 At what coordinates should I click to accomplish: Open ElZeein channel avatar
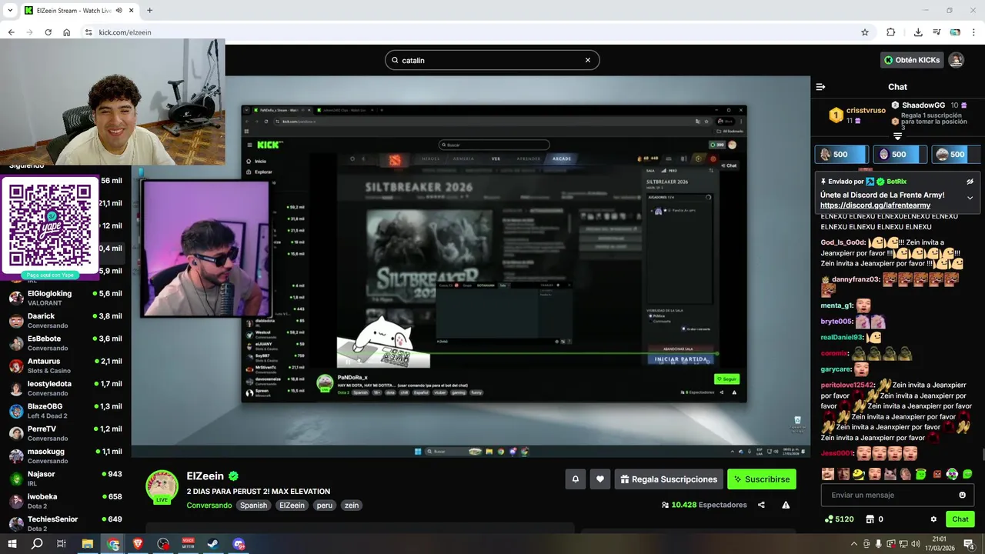(162, 486)
